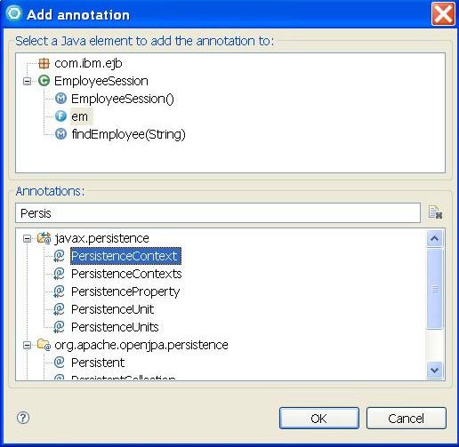Collapse the EmployeeSession class node
Image resolution: width=459 pixels, height=447 pixels.
point(27,81)
